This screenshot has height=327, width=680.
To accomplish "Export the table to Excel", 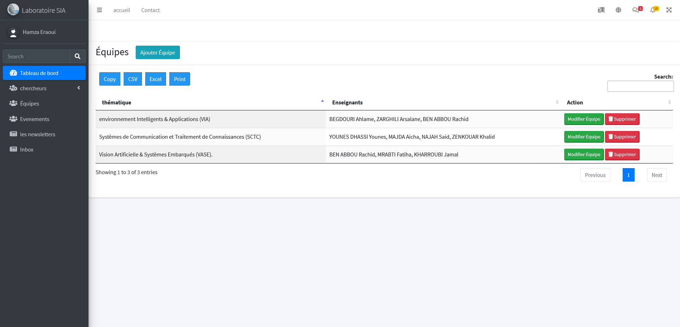I will [155, 79].
